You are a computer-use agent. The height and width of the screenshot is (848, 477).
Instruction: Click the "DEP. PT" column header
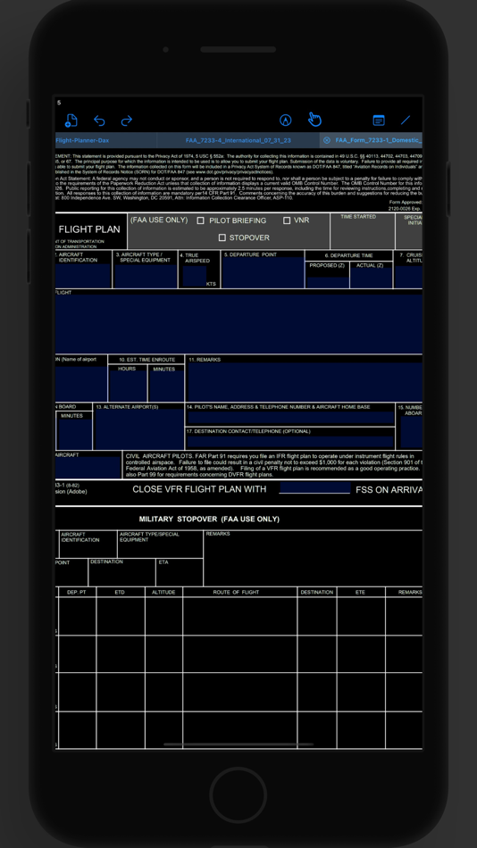tap(76, 592)
